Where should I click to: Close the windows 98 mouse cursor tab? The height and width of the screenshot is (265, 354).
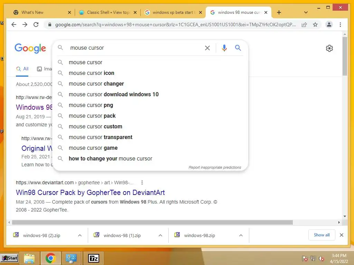(x=266, y=12)
